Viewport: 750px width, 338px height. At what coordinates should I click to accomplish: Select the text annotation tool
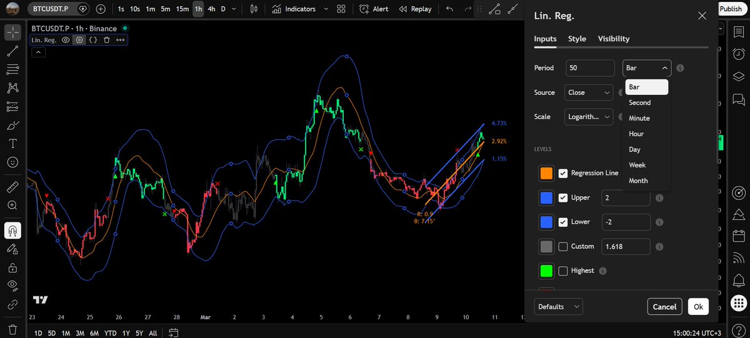12,143
